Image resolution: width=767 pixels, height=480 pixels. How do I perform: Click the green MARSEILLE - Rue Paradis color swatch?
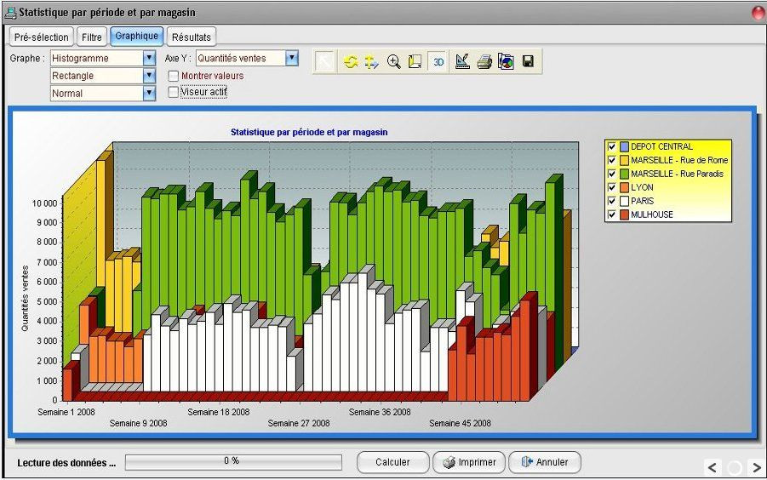tap(624, 174)
